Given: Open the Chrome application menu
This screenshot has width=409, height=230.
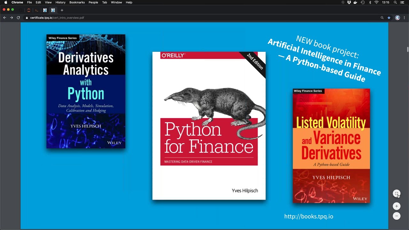Looking at the screenshot, I should point(17,2).
